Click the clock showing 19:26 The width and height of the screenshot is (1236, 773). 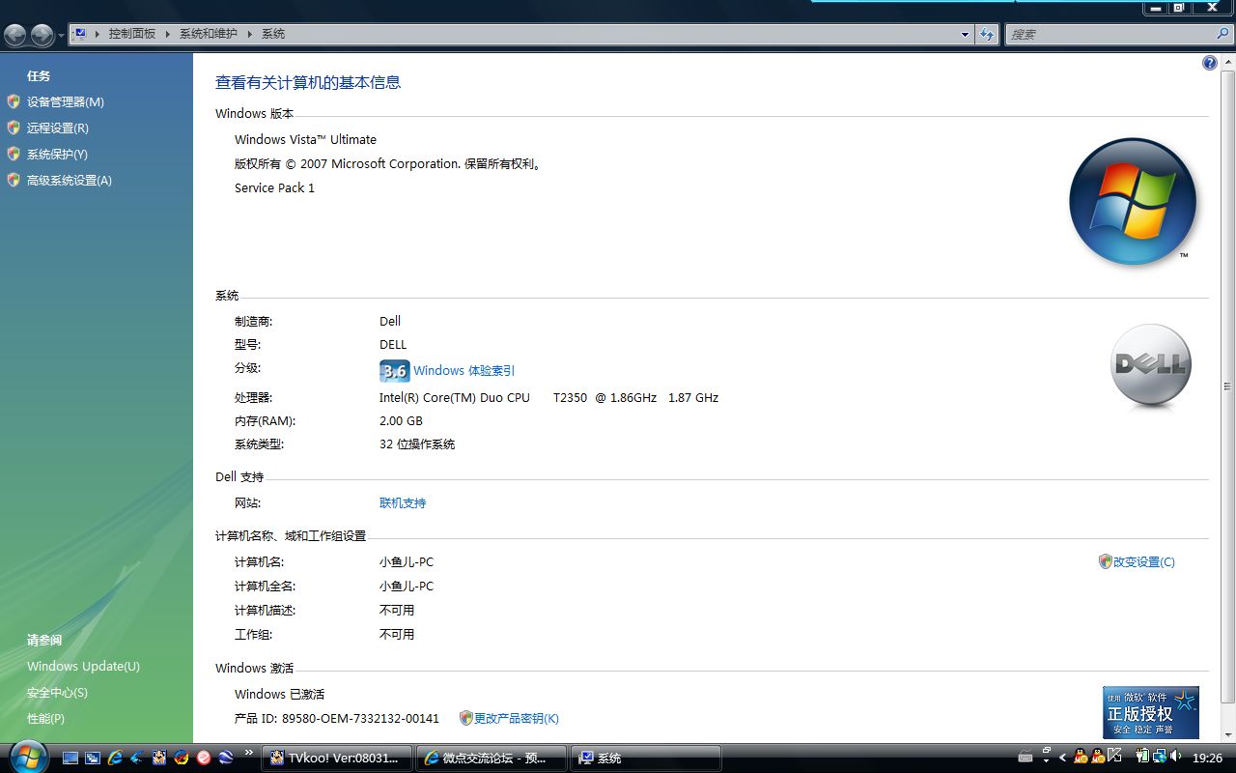coord(1207,759)
